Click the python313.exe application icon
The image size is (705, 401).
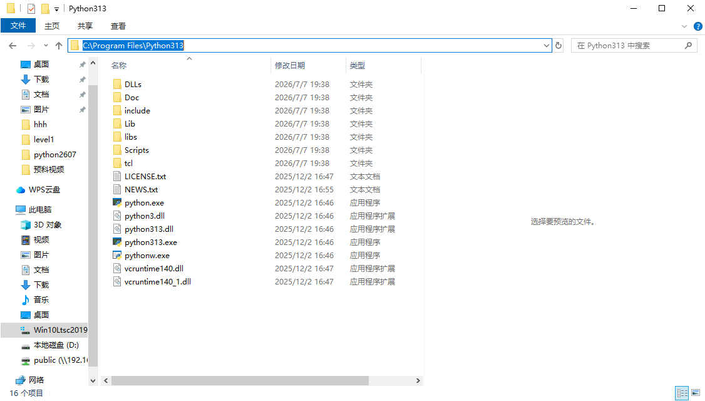117,242
